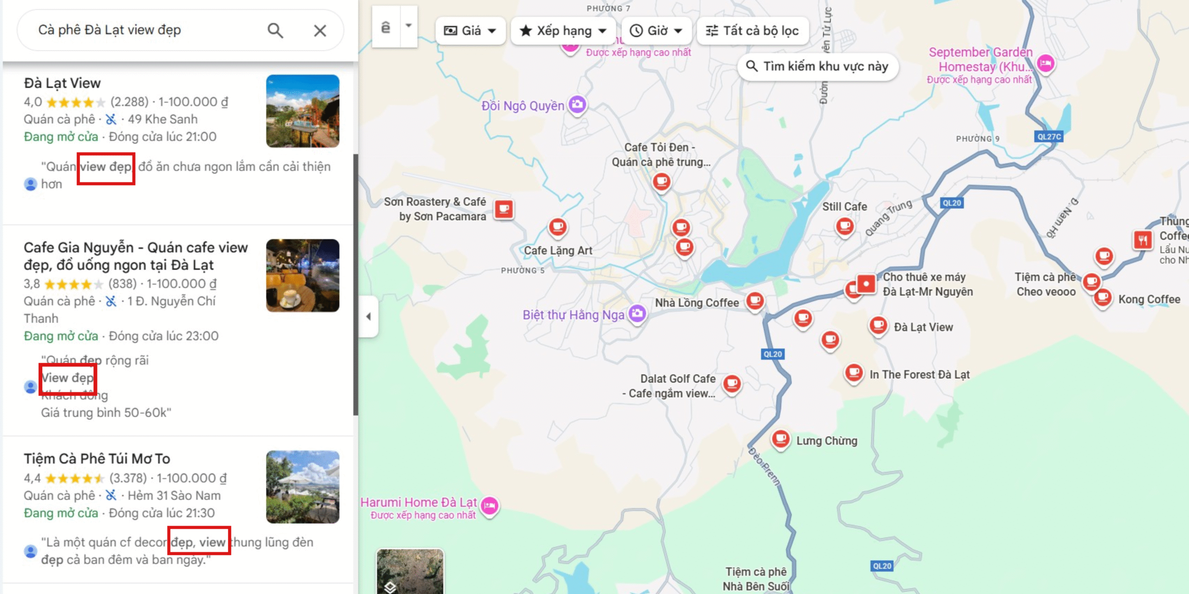Screen dimensions: 1189x594
Task: Click the Cho thuê xe máy square marker
Action: (866, 284)
